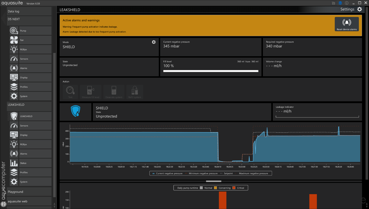
Task: Click the Leakage detected alarm line
Action: coord(94,32)
